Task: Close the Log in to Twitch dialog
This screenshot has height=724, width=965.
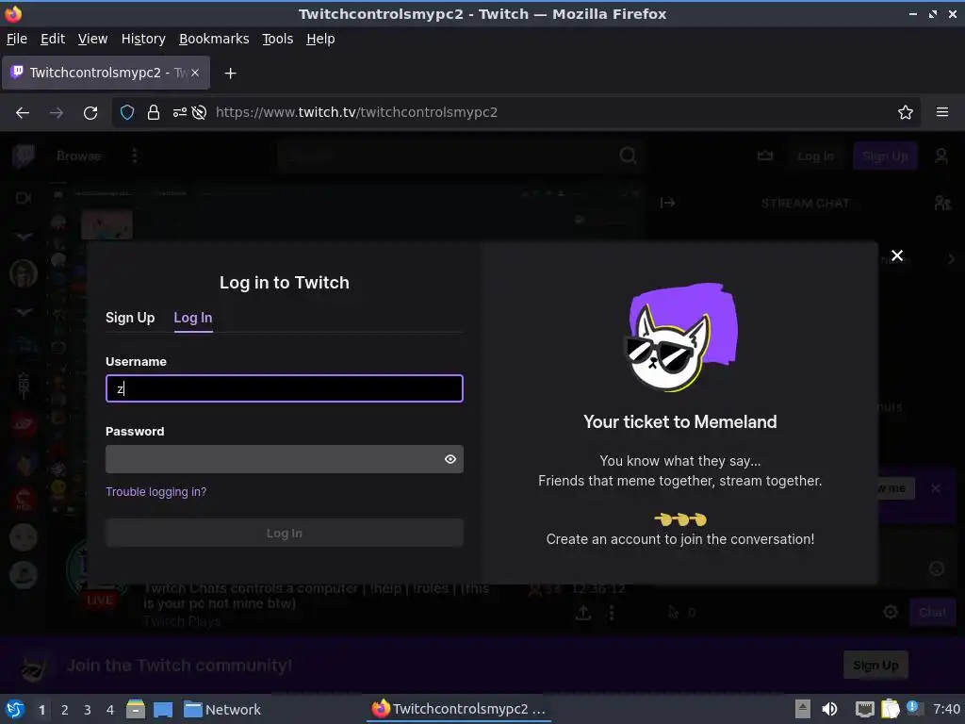Action: click(897, 255)
